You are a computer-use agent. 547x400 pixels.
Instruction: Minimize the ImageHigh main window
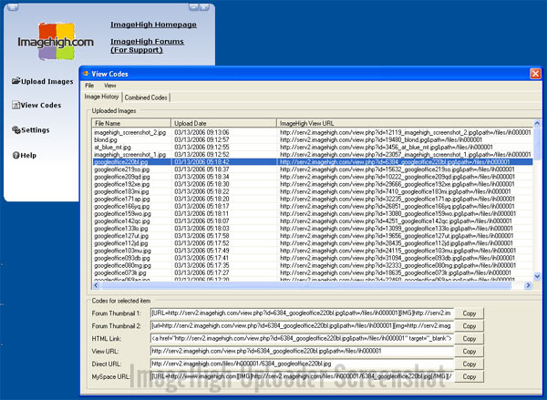point(193,6)
